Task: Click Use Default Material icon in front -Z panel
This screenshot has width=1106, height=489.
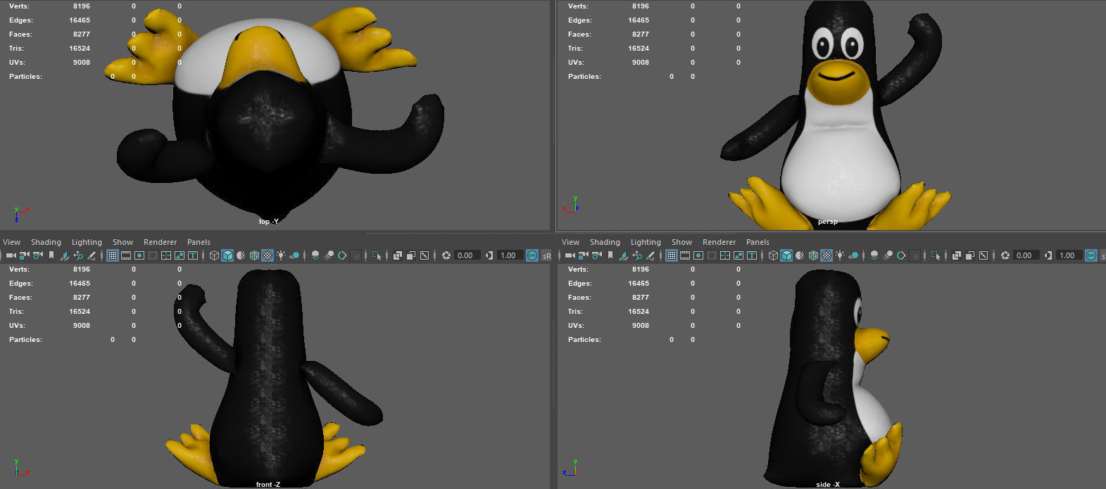Action: click(241, 255)
